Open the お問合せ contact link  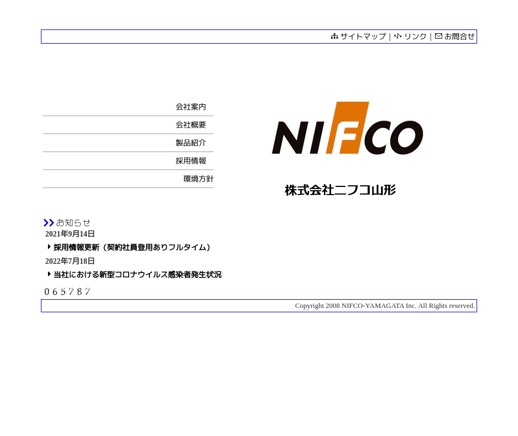coord(459,37)
